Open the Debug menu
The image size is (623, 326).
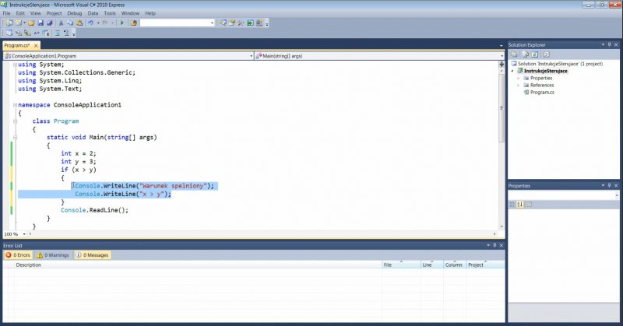(x=75, y=13)
